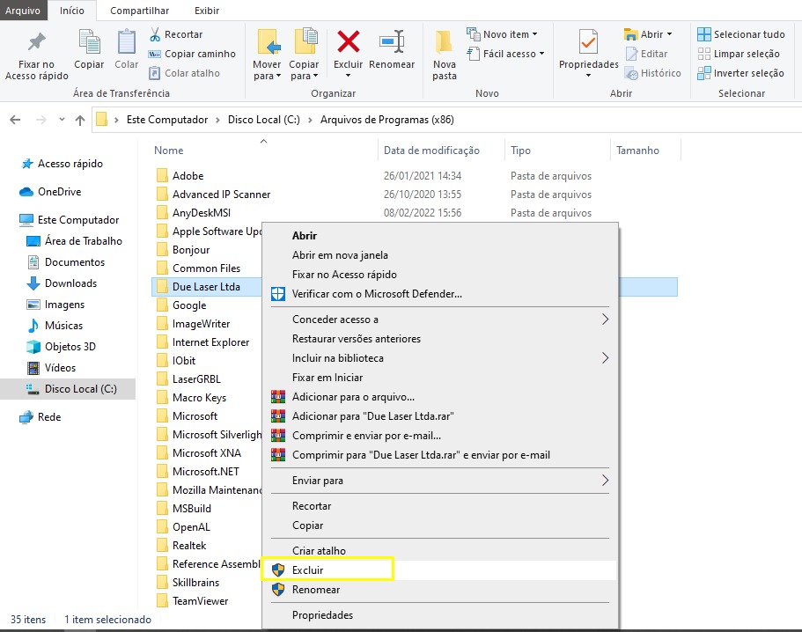
Task: Sort by Data de modificação header
Action: point(431,151)
